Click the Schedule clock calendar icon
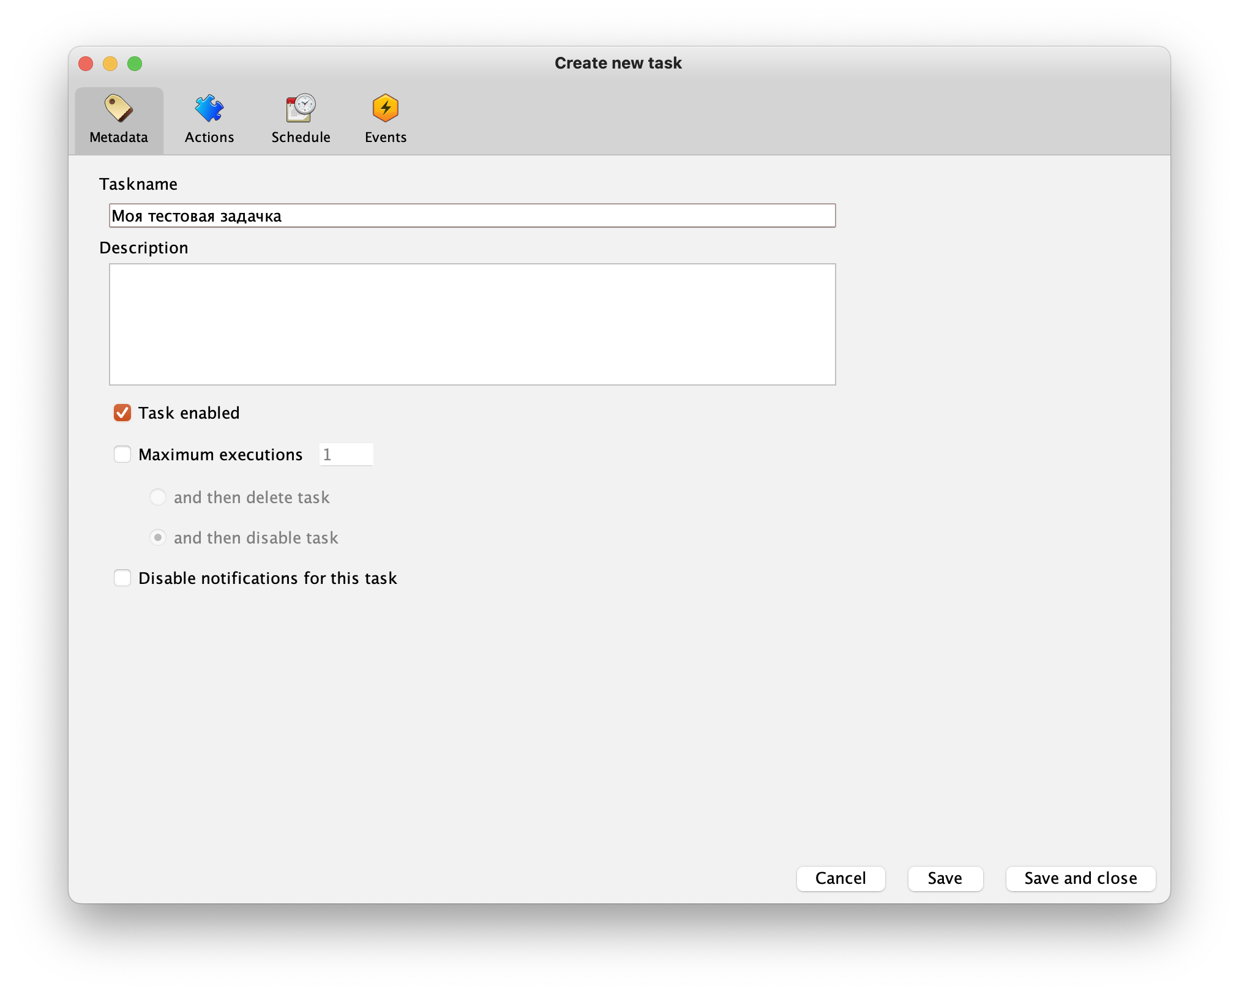Screen dimensions: 1239x994 [301, 108]
